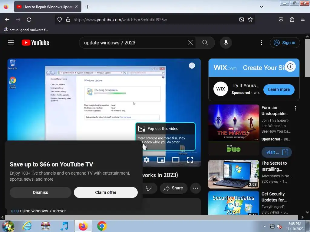The height and width of the screenshot is (232, 310).
Task: Open music player taskbar icon
Action: point(64,226)
